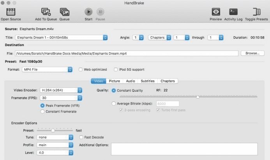Select Constant Framerate radio button
Image resolution: width=270 pixels, height=160 pixels.
[42, 112]
